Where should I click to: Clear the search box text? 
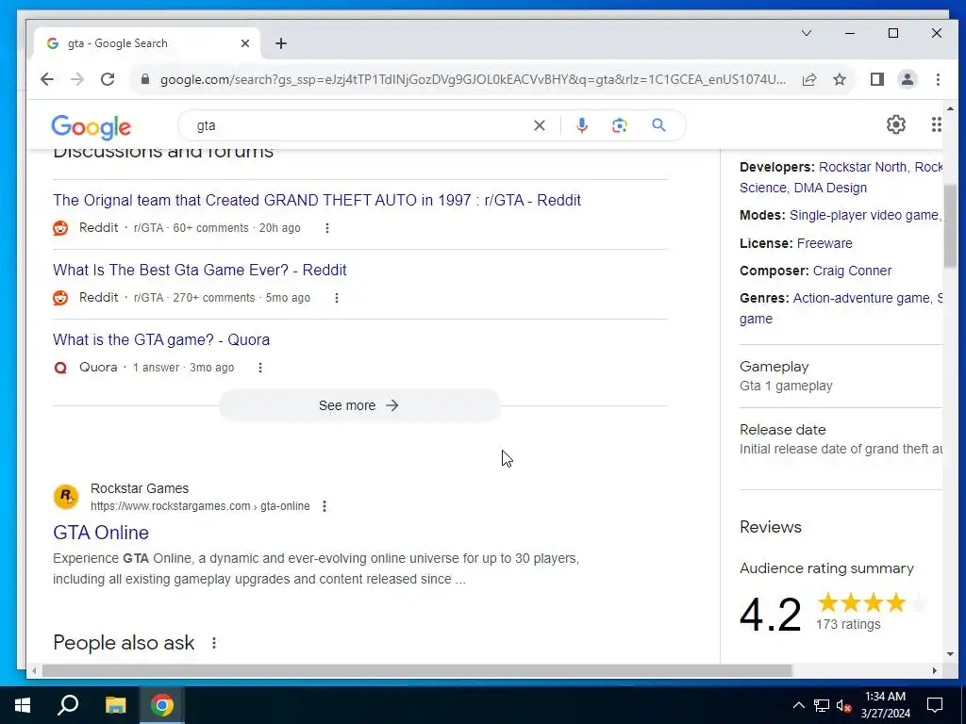tap(539, 125)
